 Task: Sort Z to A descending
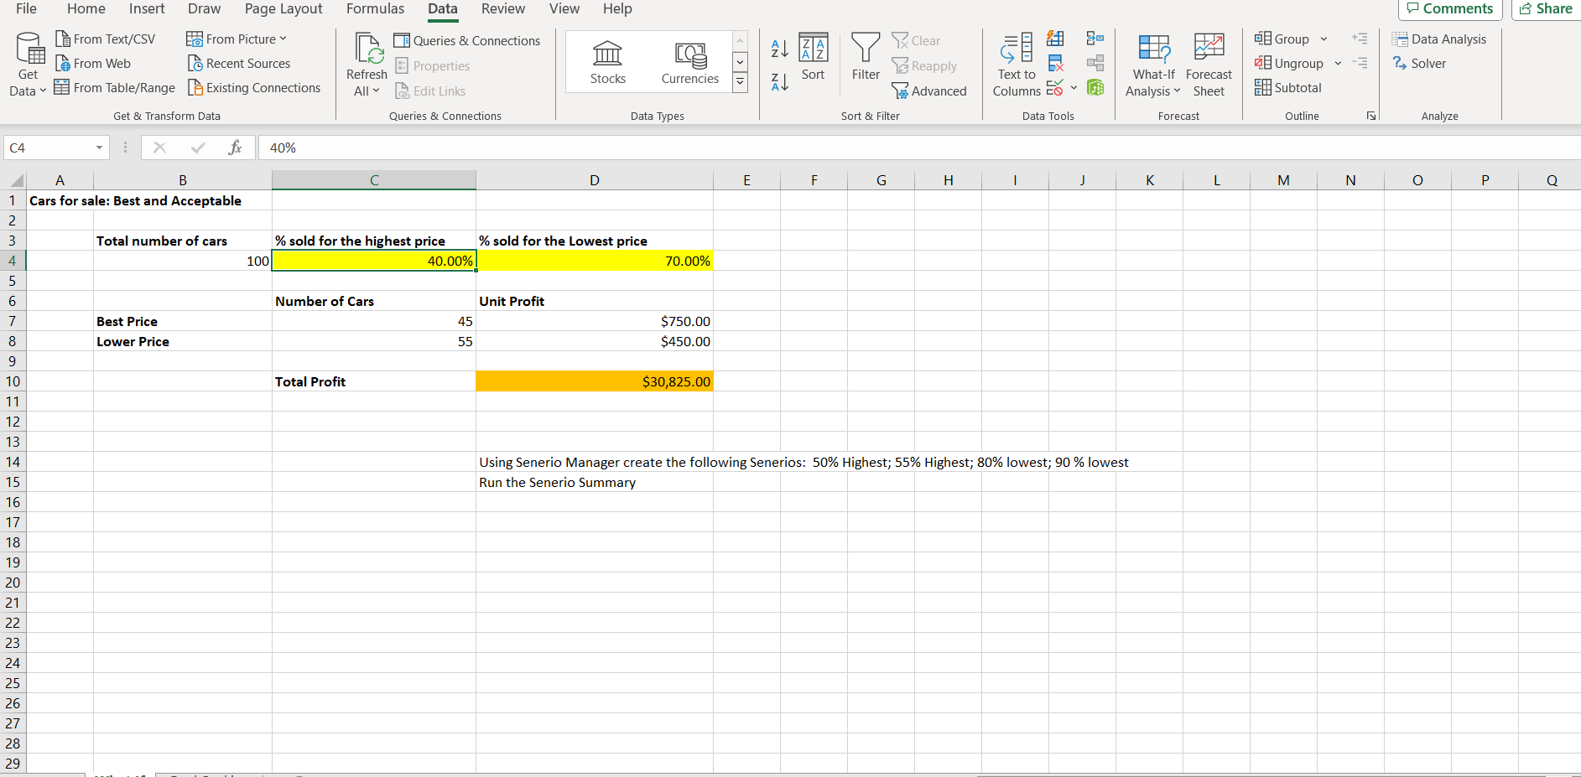coord(779,82)
